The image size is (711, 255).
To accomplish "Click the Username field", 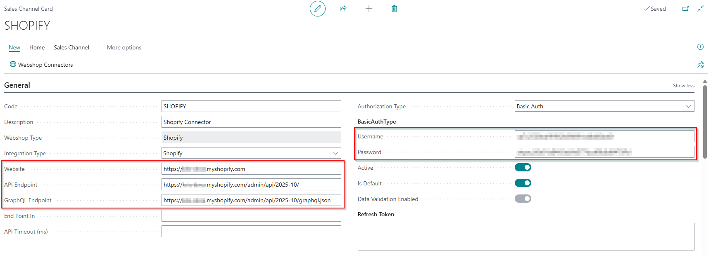I will pyautogui.click(x=604, y=136).
